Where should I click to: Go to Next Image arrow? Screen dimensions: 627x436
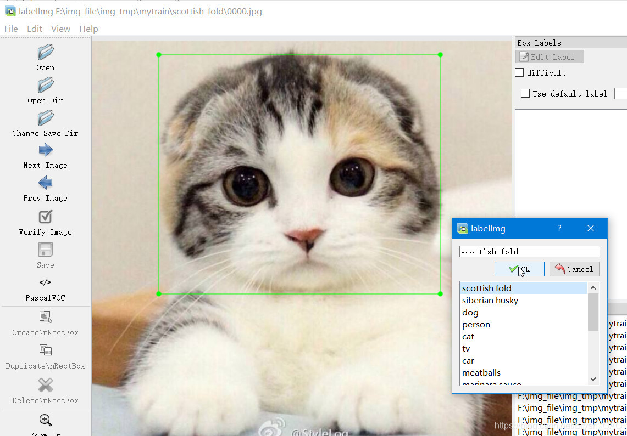46,150
